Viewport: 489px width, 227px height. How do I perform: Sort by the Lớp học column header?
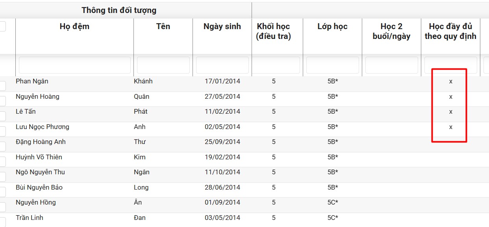pyautogui.click(x=332, y=27)
